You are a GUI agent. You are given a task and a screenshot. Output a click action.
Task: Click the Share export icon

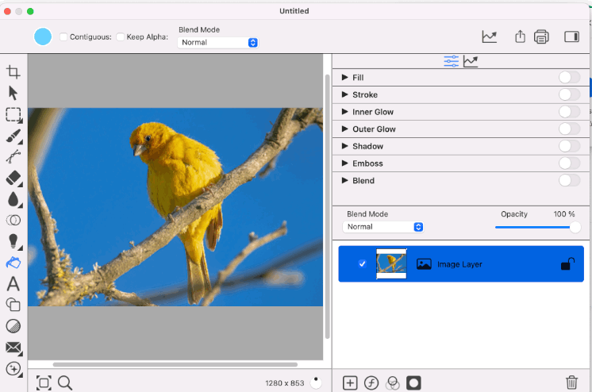(x=520, y=37)
